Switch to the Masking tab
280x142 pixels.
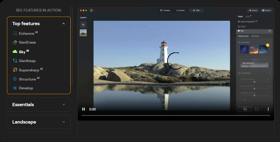click(255, 36)
